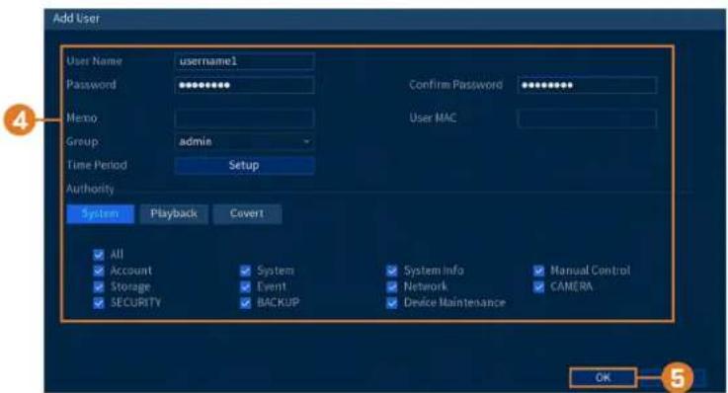Image resolution: width=728 pixels, height=393 pixels.
Task: Click the Memo input field
Action: (244, 118)
